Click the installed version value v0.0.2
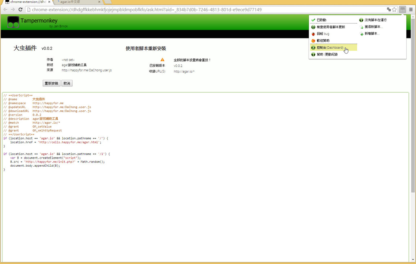 pyautogui.click(x=178, y=66)
